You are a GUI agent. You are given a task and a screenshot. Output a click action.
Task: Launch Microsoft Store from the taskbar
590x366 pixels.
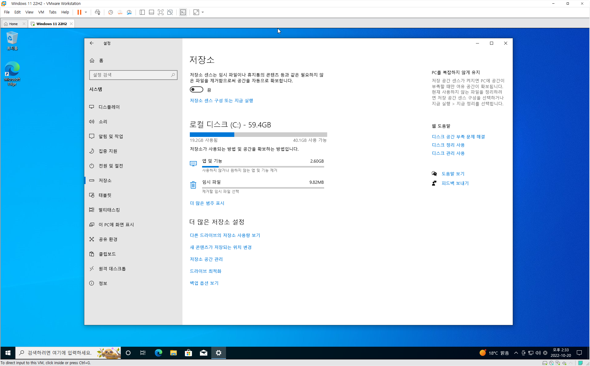188,353
